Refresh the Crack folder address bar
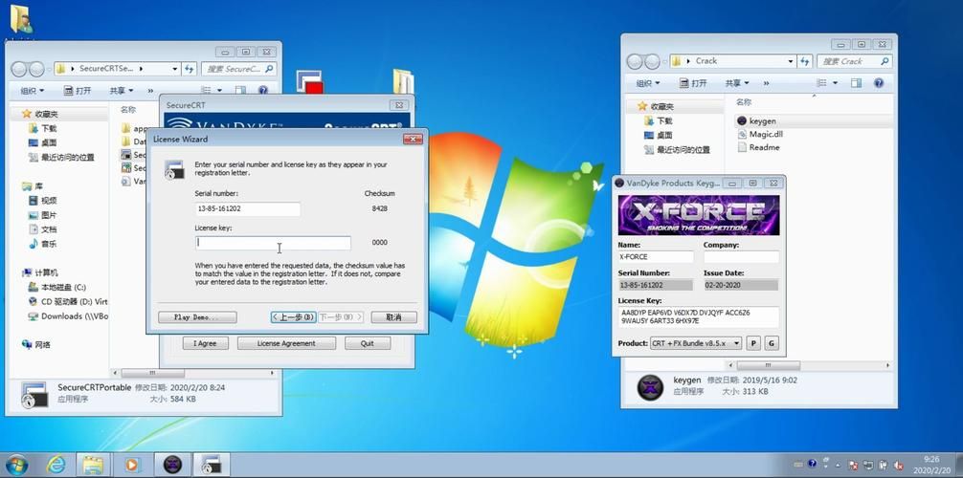 coord(804,61)
